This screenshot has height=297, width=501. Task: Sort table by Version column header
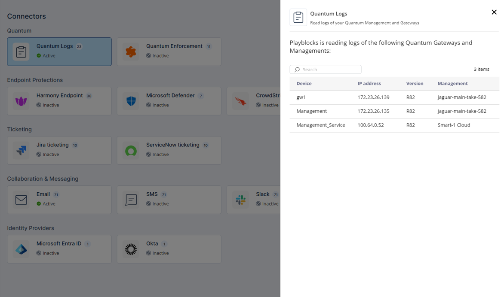coord(415,84)
